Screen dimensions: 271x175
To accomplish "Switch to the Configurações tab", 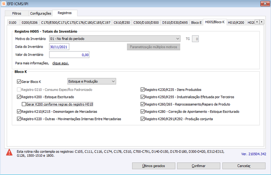I will (41, 13).
